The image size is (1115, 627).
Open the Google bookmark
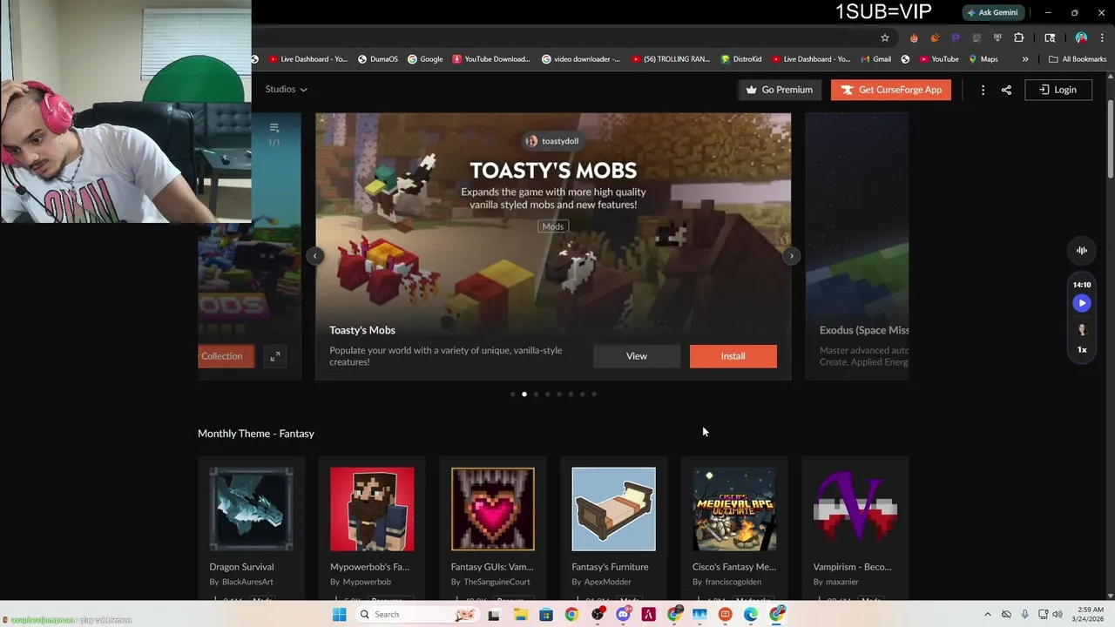425,59
